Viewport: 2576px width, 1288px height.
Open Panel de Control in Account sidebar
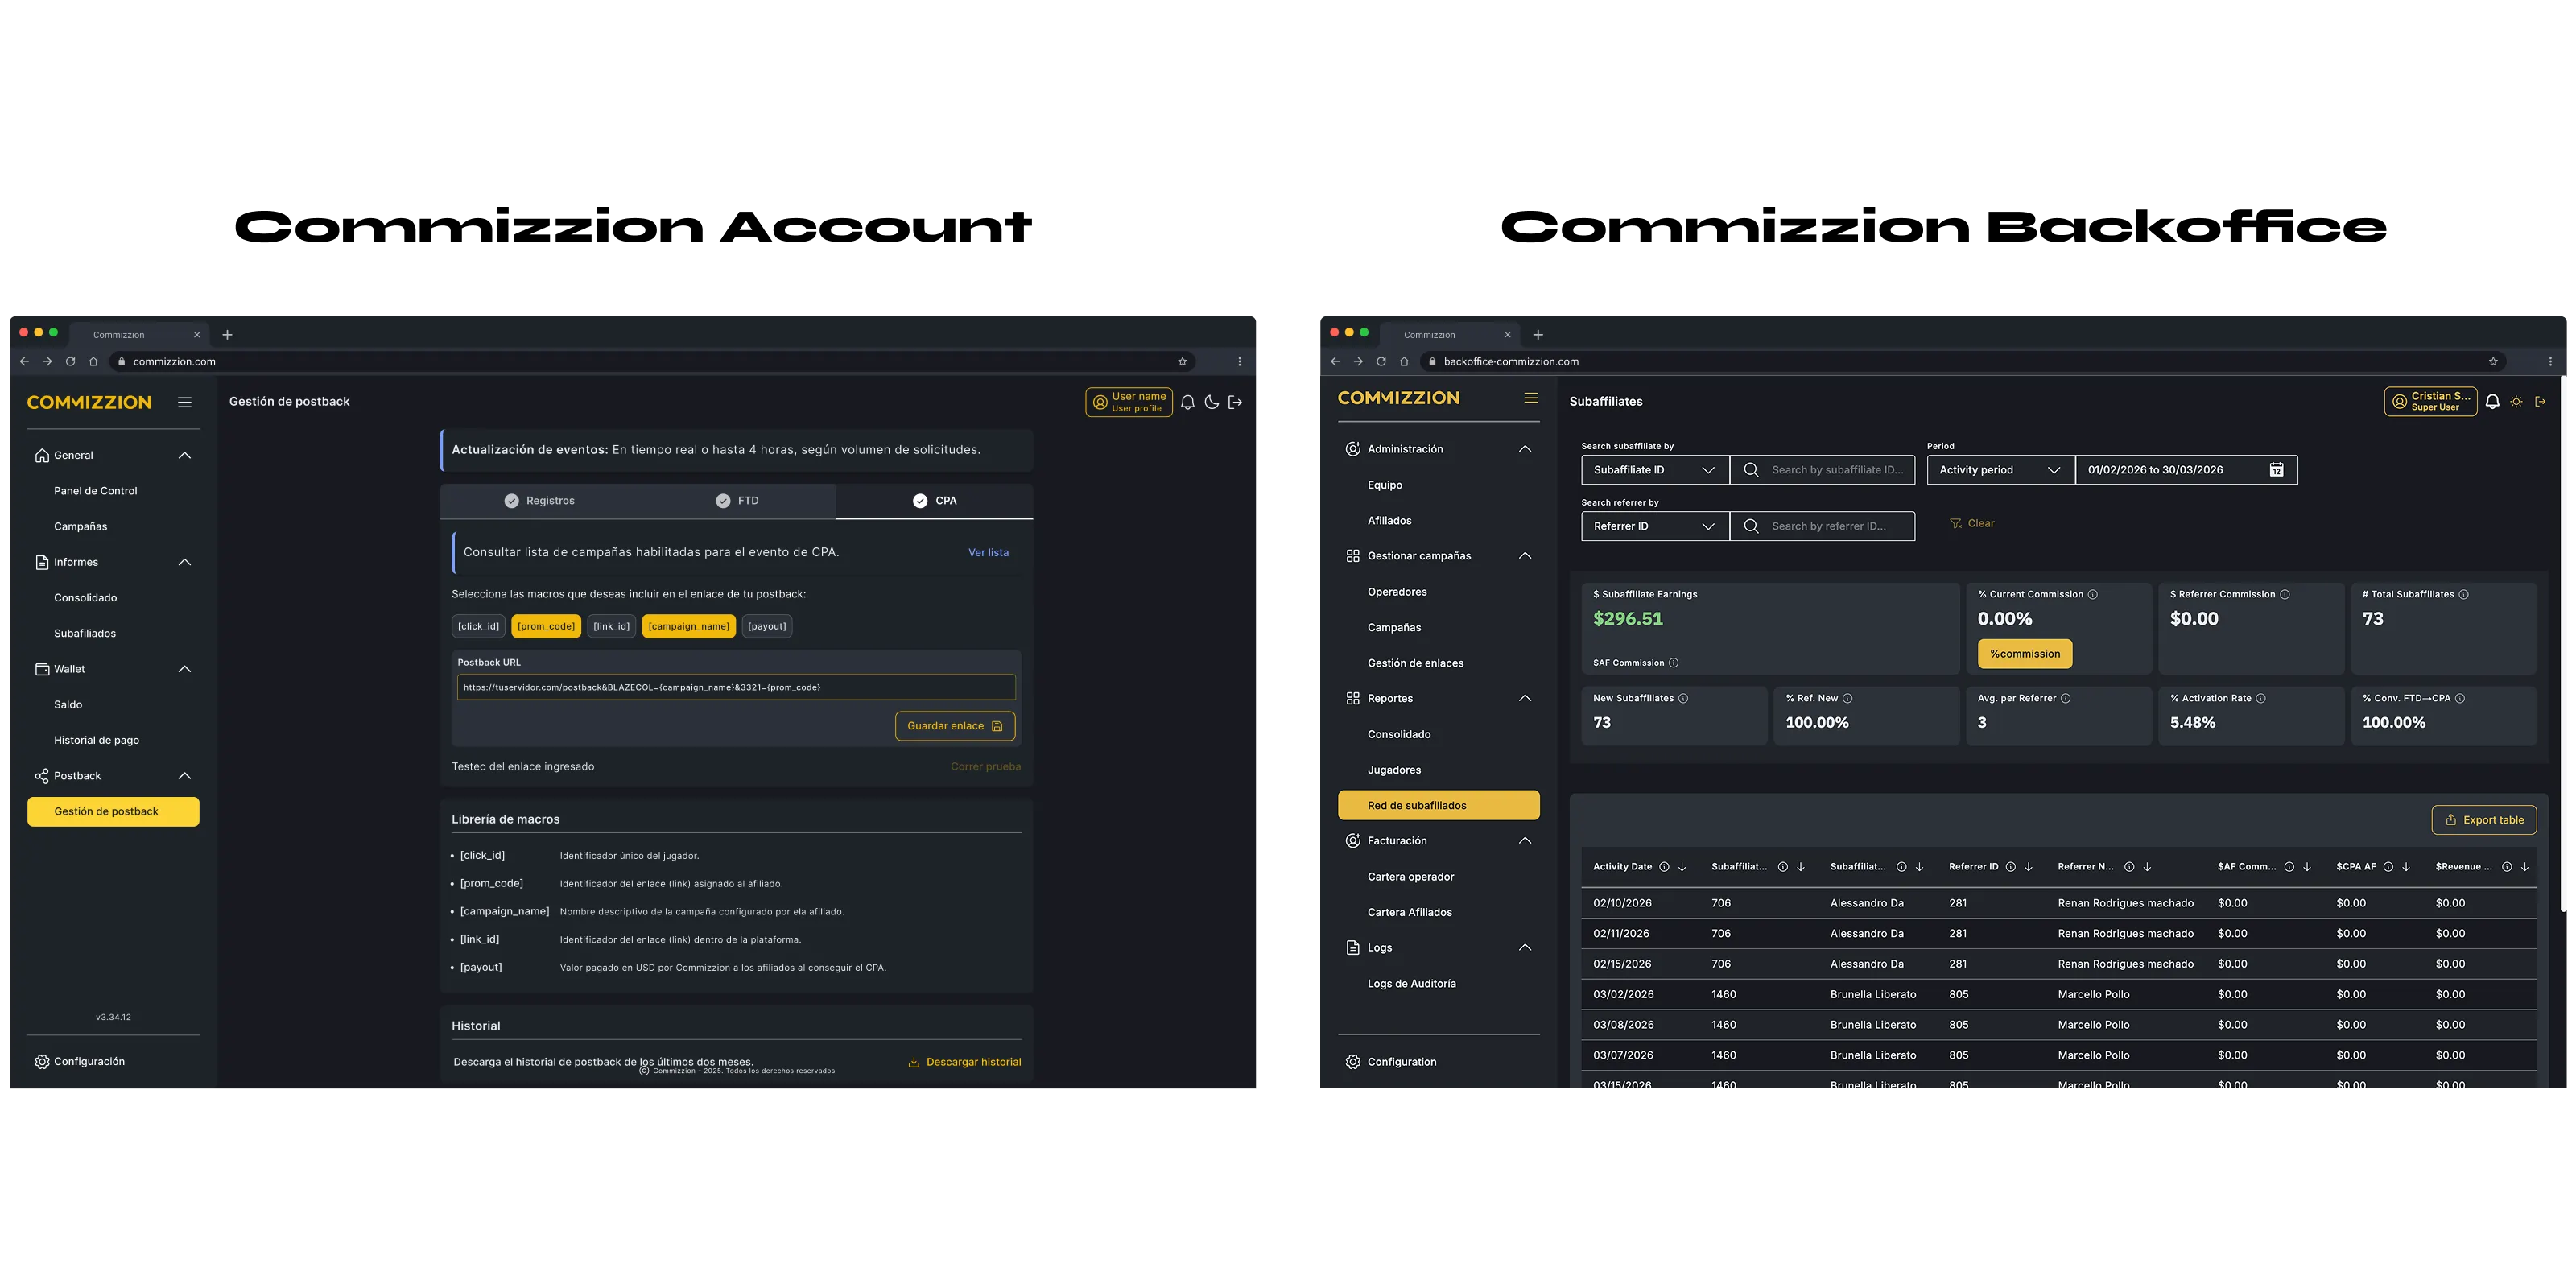pyautogui.click(x=96, y=491)
